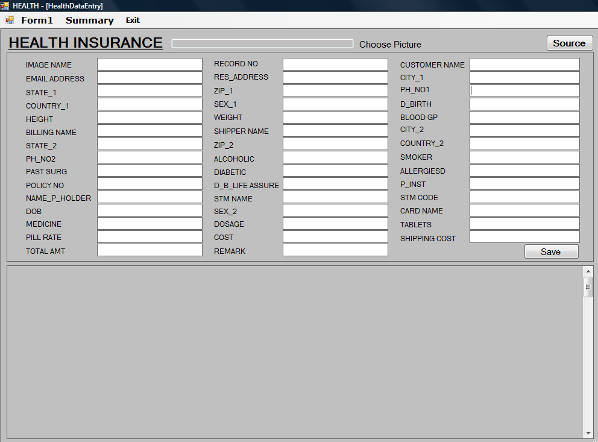This screenshot has width=598, height=442.
Task: Click the Choose Picture label
Action: (390, 45)
